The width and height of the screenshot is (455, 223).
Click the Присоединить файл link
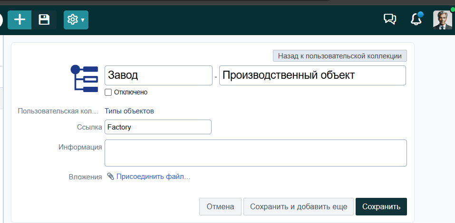[153, 177]
